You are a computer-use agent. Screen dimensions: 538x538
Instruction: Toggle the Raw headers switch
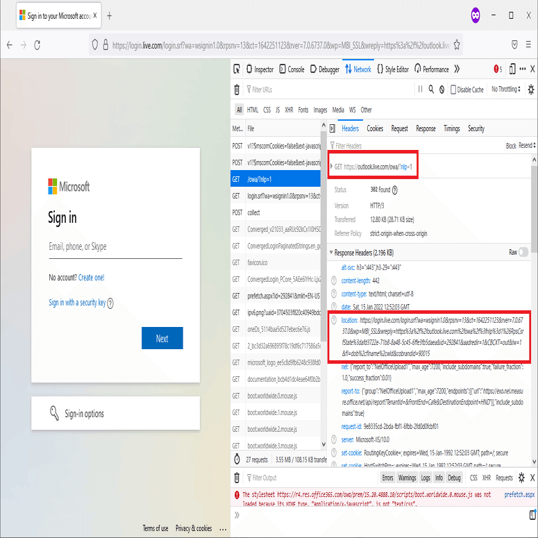click(523, 252)
